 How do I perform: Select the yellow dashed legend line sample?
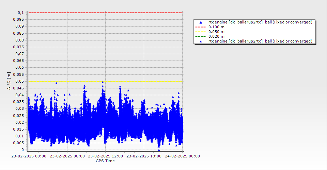pyautogui.click(x=200, y=32)
